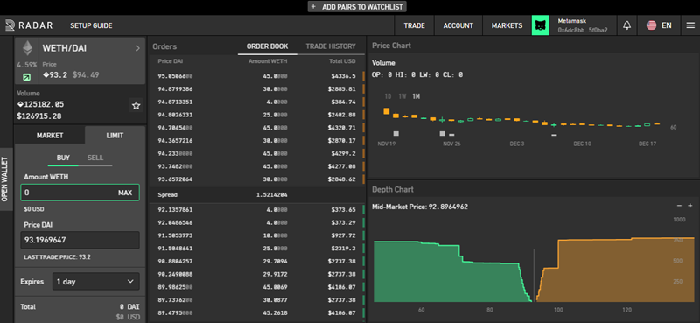This screenshot has width=700, height=323.
Task: Select the Sell option
Action: pyautogui.click(x=95, y=158)
